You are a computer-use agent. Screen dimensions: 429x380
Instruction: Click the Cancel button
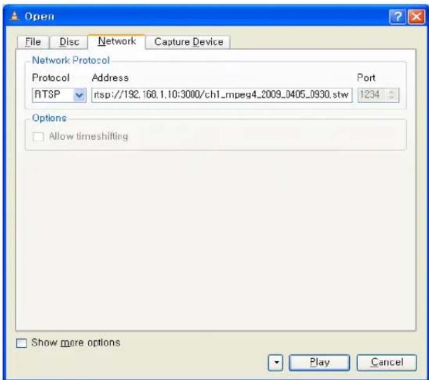(387, 363)
